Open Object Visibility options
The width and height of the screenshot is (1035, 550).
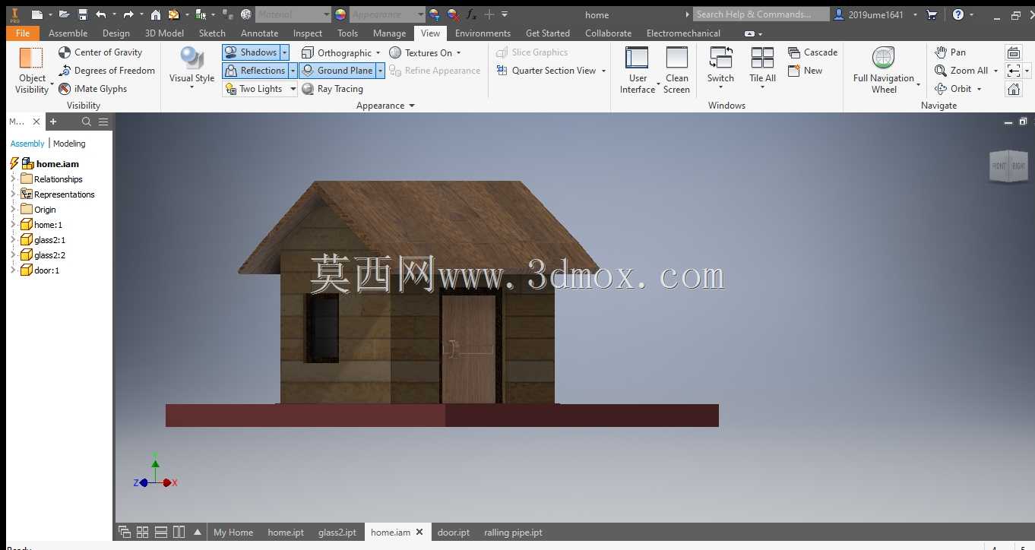coord(32,70)
